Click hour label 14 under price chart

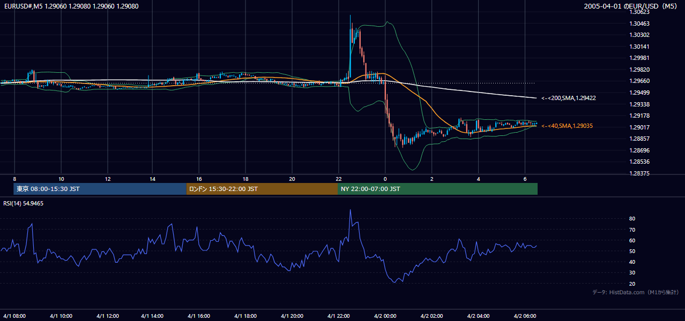click(153, 179)
